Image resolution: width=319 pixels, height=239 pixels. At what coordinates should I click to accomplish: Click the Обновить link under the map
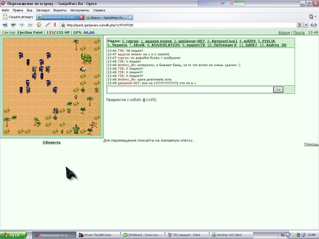pyautogui.click(x=51, y=142)
